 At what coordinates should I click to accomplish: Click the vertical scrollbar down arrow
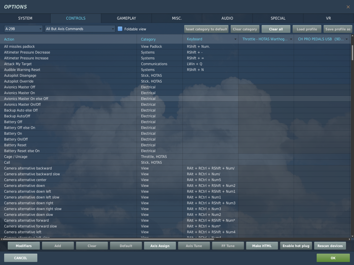pyautogui.click(x=352, y=236)
